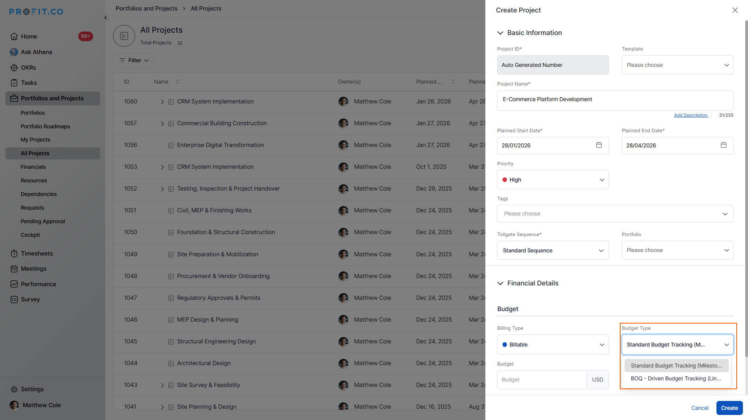Viewport: 748px width, 420px height.
Task: Click the Add Description link
Action: point(690,115)
